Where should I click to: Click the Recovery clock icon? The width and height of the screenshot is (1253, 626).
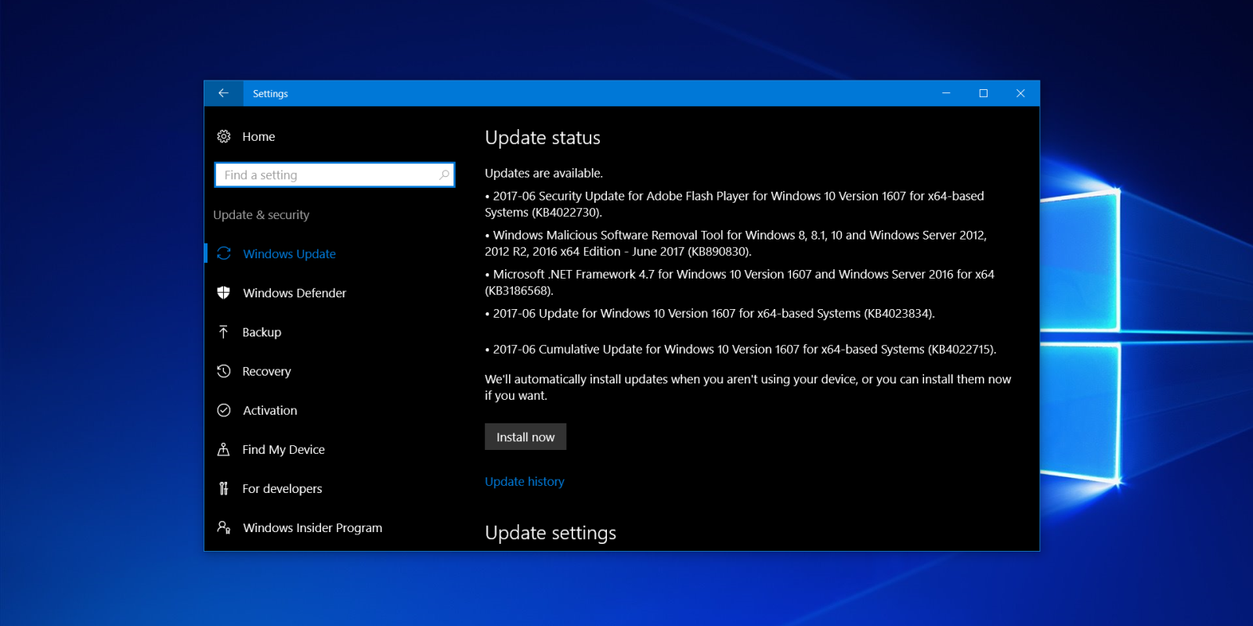click(x=224, y=371)
